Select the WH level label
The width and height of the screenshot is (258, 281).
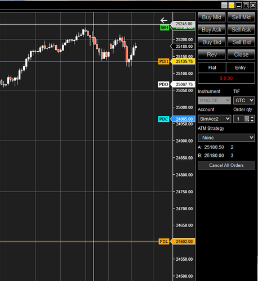pyautogui.click(x=164, y=28)
